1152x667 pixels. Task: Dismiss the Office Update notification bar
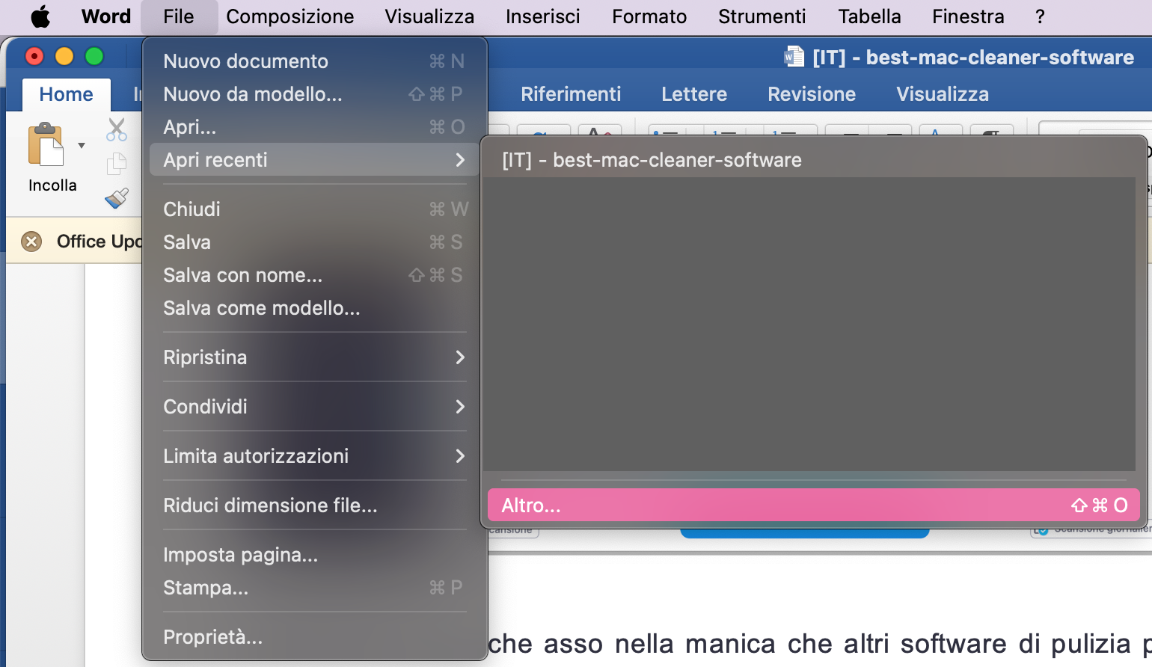point(31,242)
